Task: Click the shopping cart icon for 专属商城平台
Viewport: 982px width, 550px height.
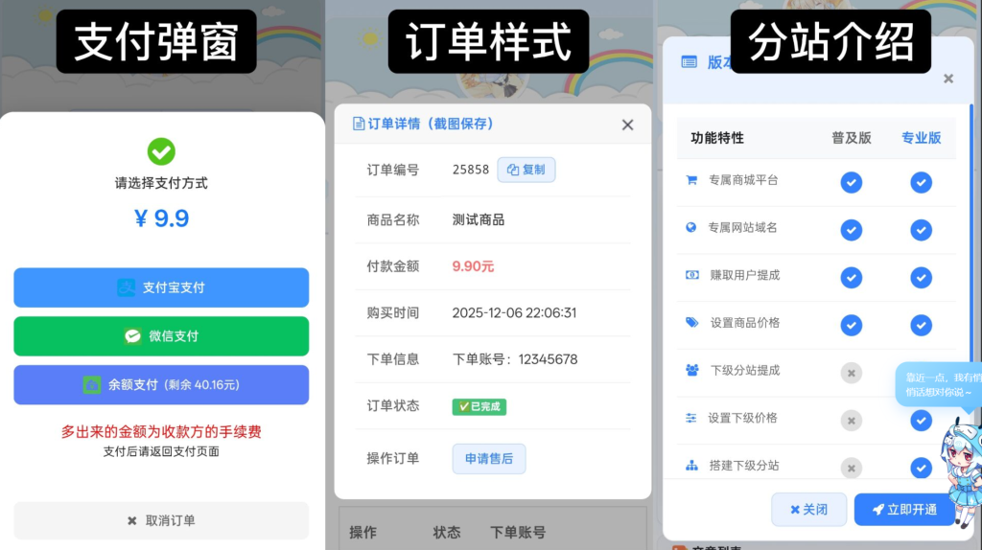Action: point(691,180)
